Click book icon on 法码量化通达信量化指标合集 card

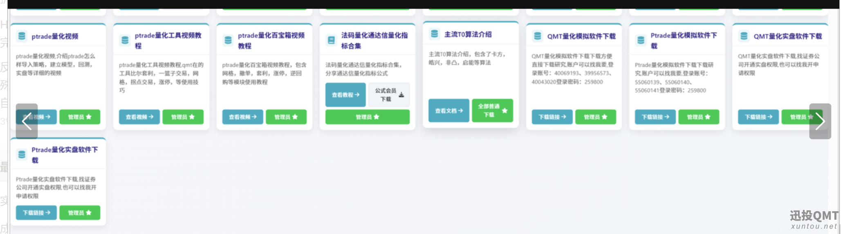(331, 40)
